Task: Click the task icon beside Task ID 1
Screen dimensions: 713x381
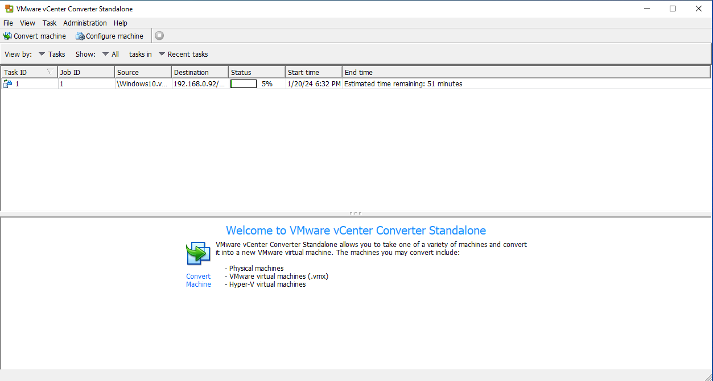Action: point(8,83)
